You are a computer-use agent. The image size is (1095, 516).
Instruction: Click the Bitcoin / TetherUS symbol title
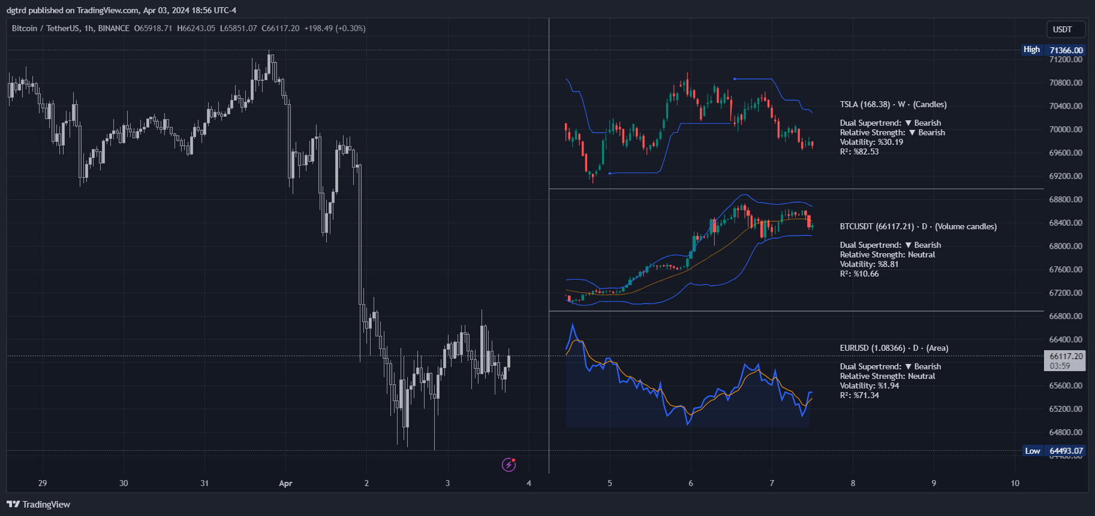point(46,28)
